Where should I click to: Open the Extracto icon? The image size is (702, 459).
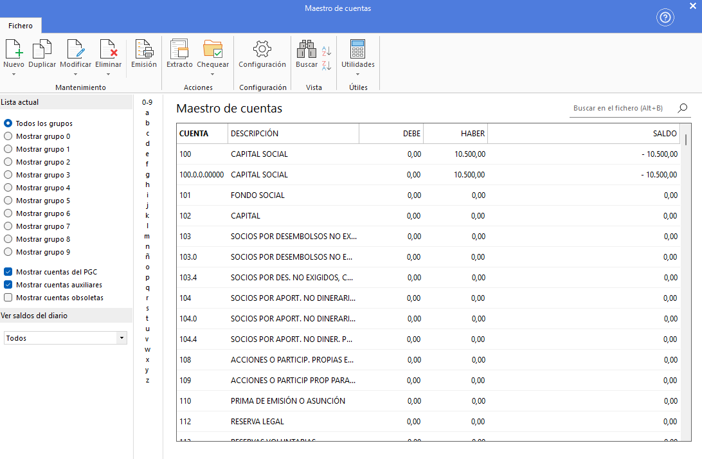(x=179, y=49)
